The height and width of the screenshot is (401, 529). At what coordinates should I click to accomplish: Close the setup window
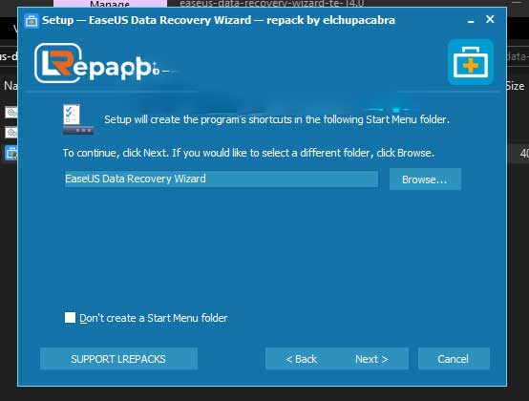pos(490,19)
